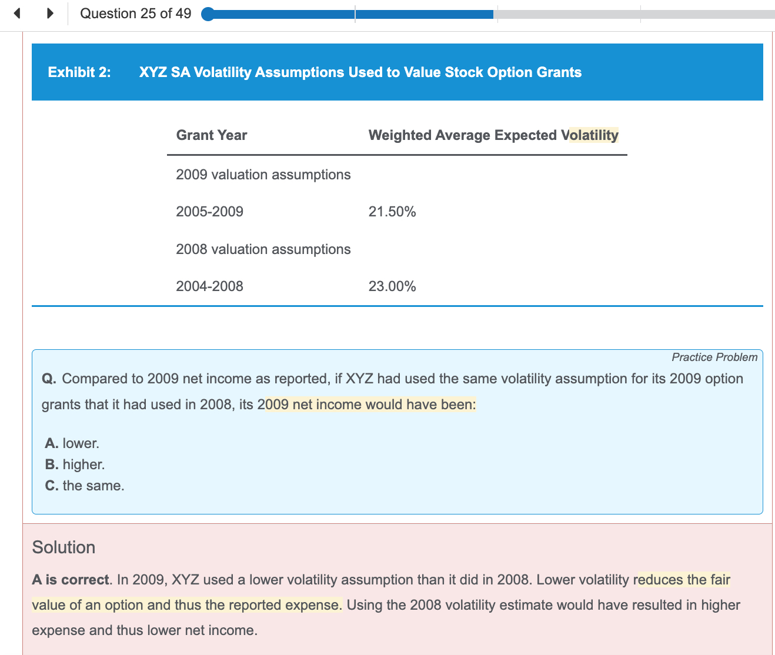This screenshot has width=775, height=655.
Task: Advance to the next question arrow
Action: [50, 13]
